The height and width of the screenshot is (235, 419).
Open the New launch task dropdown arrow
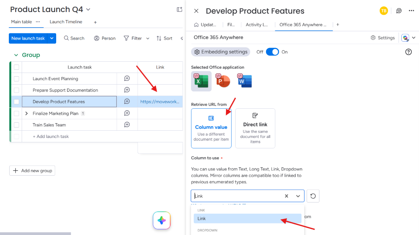point(52,38)
